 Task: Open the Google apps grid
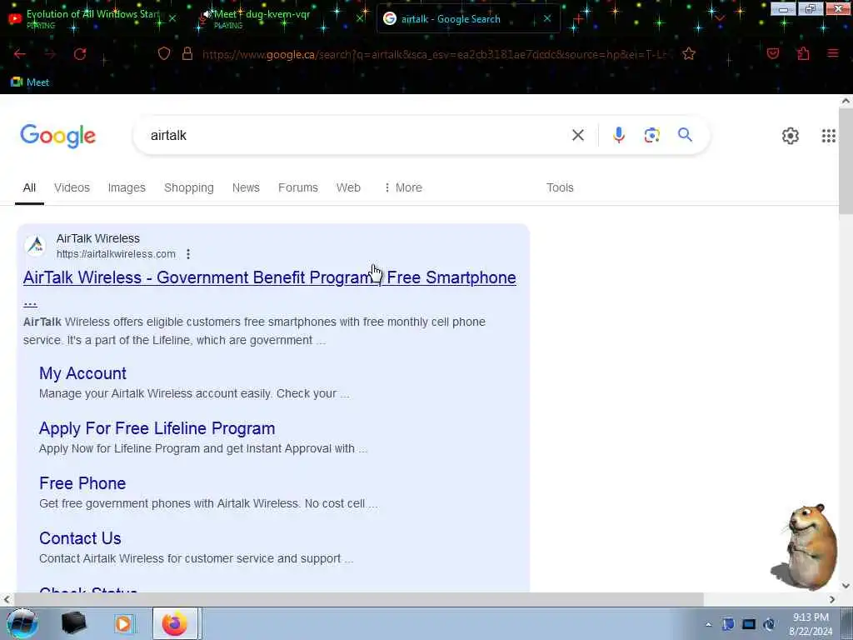(828, 136)
